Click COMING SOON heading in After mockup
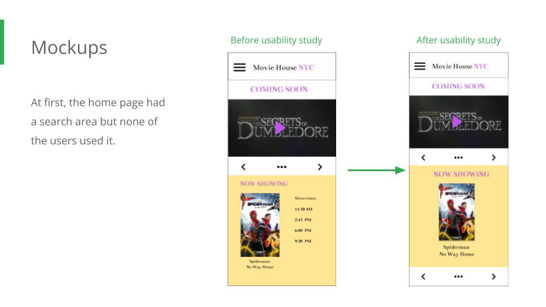Screen dimensions: 546x307 (458, 86)
